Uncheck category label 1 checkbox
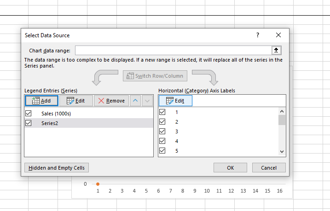This screenshot has width=330, height=211. [x=162, y=112]
